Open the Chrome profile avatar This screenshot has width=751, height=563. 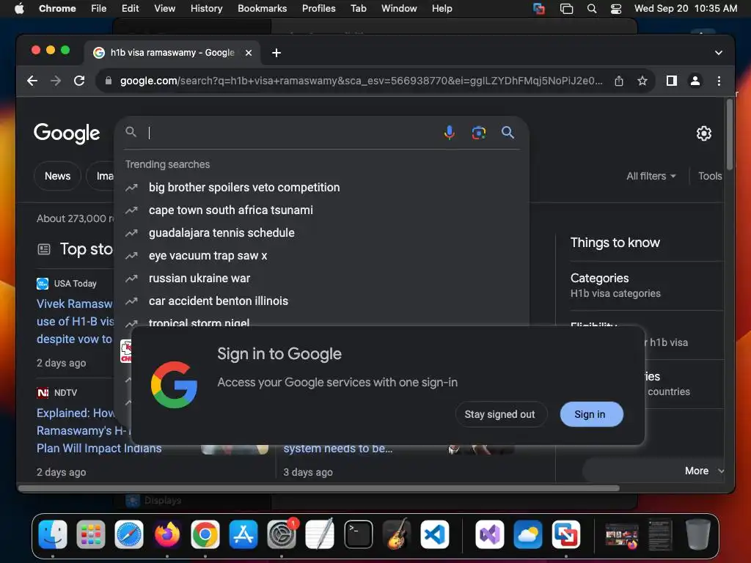[695, 81]
